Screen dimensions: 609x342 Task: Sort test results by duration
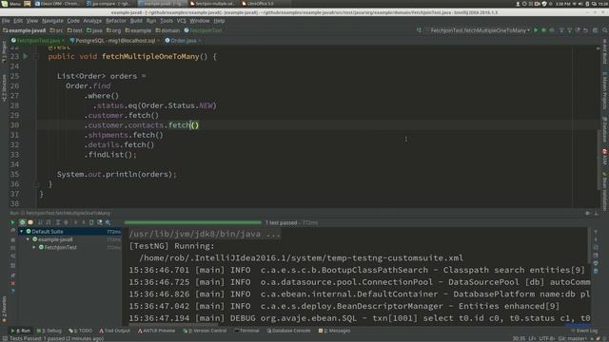[49, 222]
